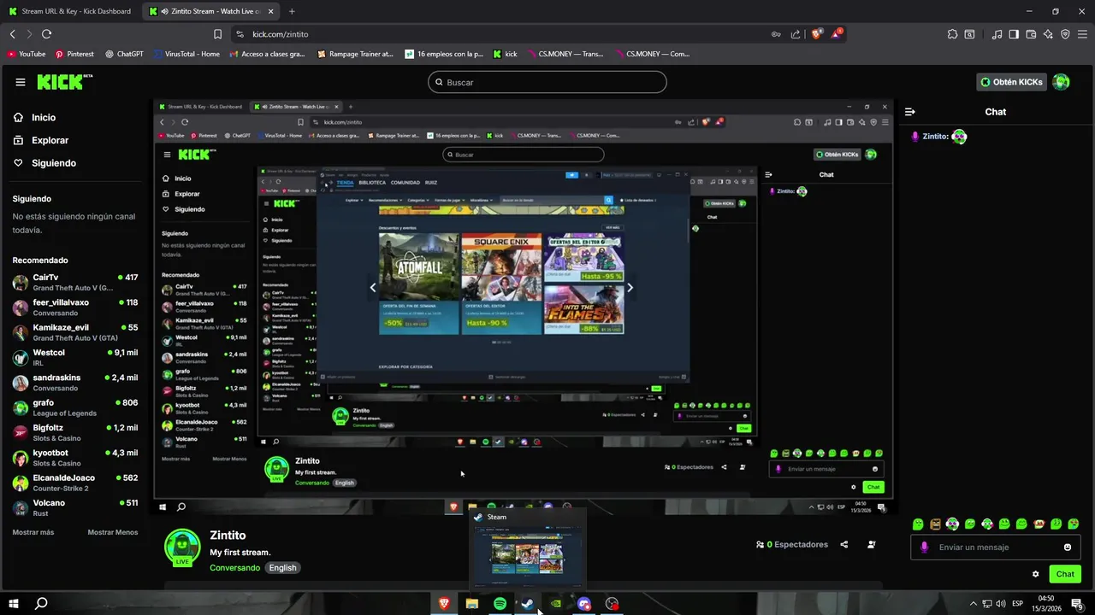This screenshot has height=615, width=1095.
Task: Bookmark this page with the bookmark icon
Action: [217, 34]
